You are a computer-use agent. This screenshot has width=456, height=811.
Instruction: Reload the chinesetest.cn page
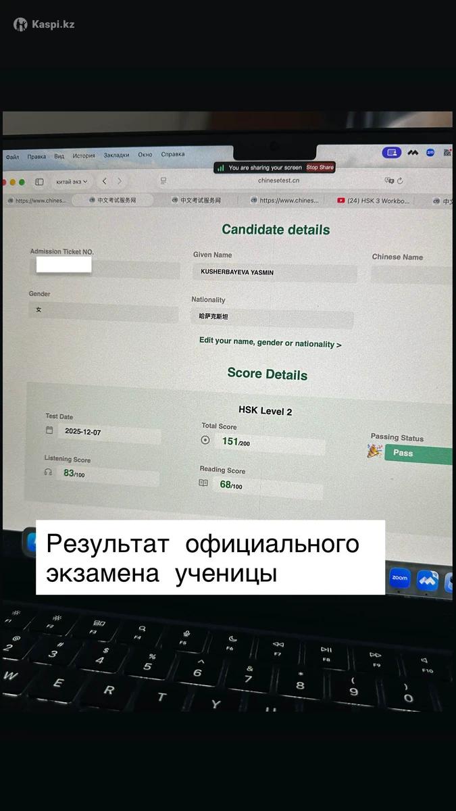[x=401, y=180]
